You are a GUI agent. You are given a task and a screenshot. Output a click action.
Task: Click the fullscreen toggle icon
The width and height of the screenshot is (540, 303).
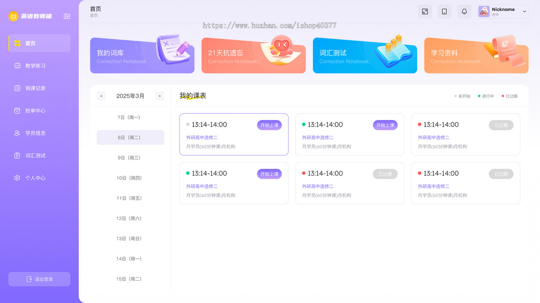pyautogui.click(x=424, y=11)
